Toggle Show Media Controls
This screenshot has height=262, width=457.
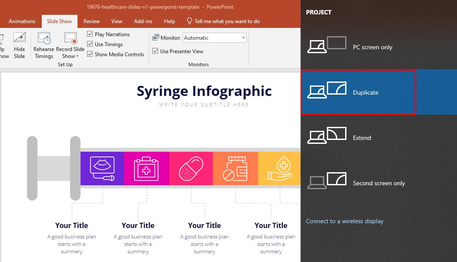[x=90, y=54]
